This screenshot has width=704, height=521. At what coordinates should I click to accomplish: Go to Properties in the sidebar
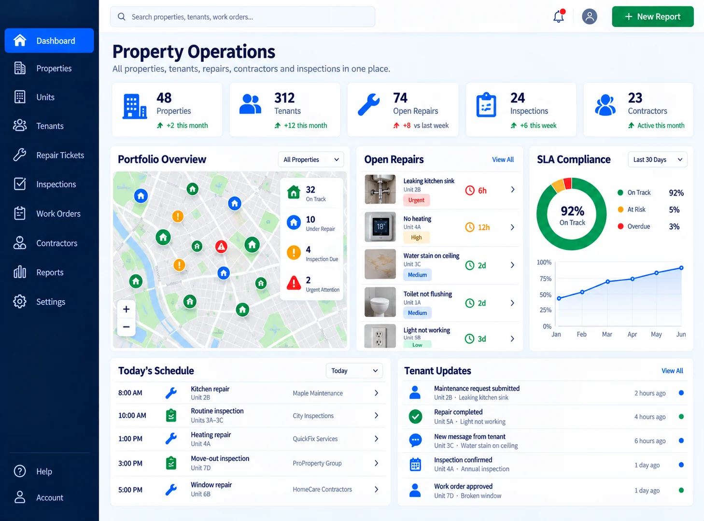pos(49,69)
